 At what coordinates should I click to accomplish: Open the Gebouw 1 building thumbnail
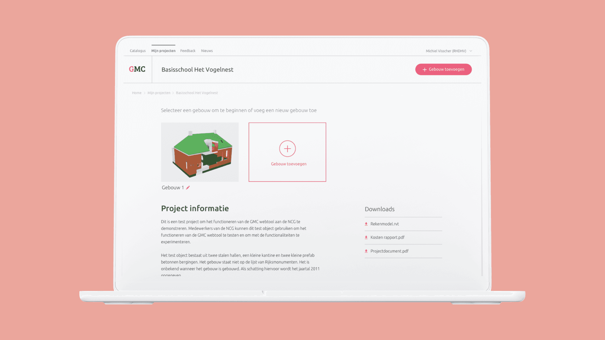click(200, 152)
